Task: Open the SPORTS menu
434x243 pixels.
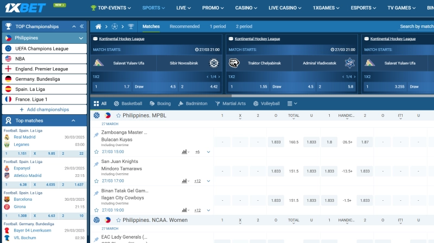Action: [x=154, y=8]
